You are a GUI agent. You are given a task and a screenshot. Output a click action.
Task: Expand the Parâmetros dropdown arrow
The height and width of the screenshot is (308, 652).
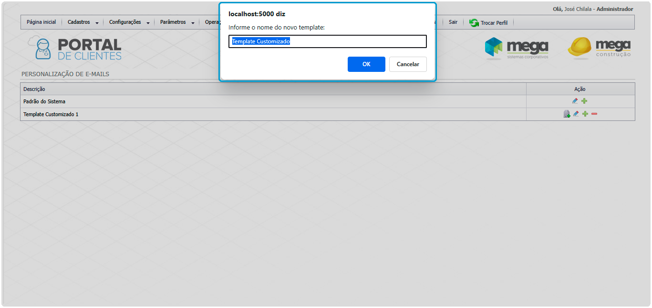(x=193, y=23)
